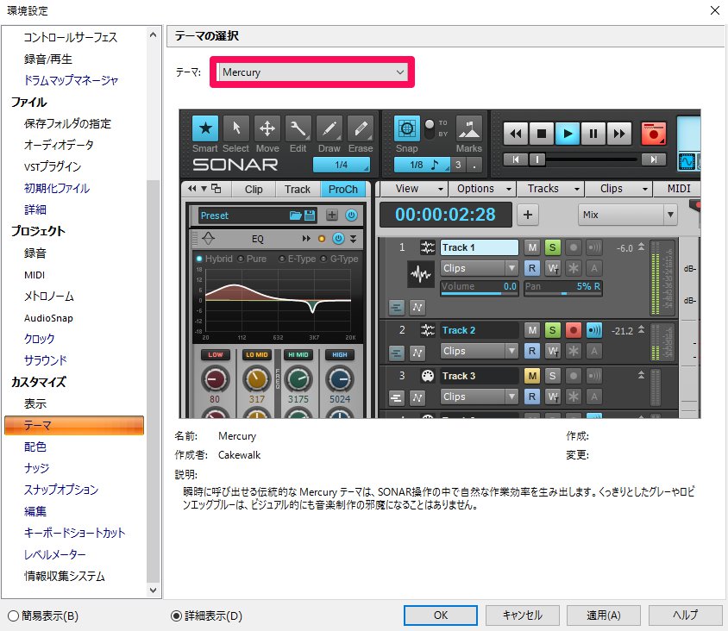The image size is (728, 631).
Task: Open the テーマ Mercury dropdown
Action: point(312,72)
